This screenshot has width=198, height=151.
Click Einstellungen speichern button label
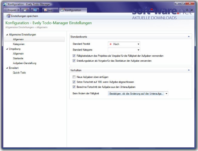[x=24, y=16]
